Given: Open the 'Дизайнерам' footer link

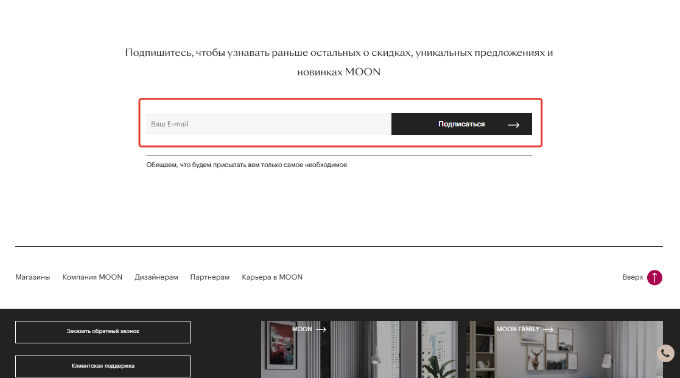Looking at the screenshot, I should [156, 277].
